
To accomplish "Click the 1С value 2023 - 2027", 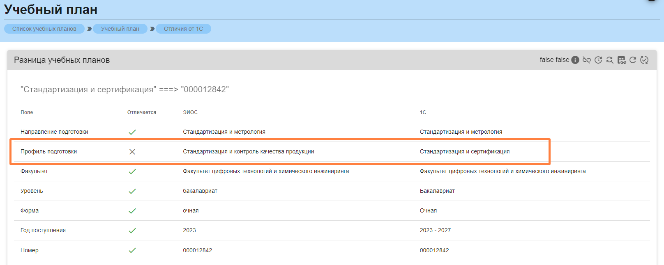I will pos(435,230).
